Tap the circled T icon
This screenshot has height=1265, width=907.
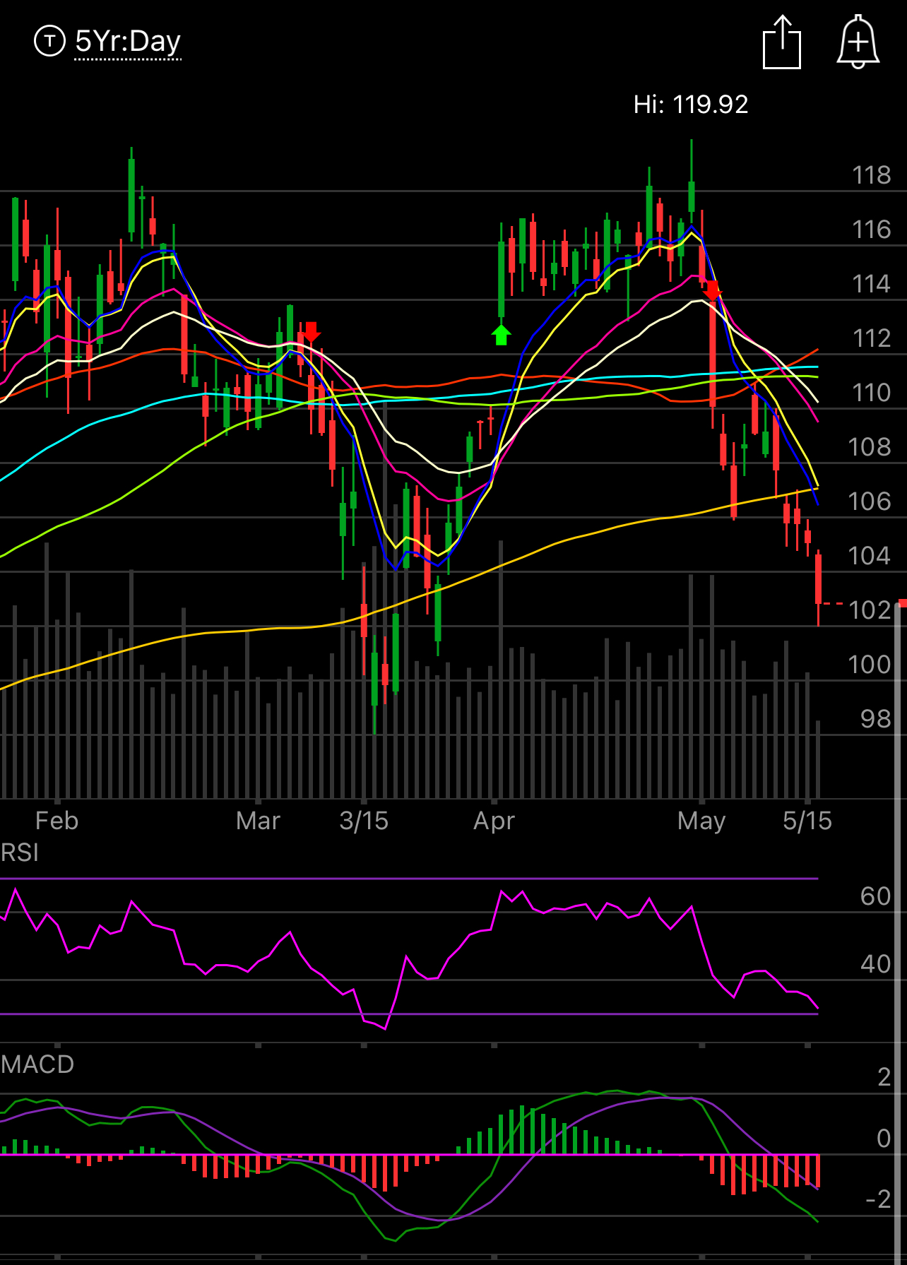coord(49,41)
